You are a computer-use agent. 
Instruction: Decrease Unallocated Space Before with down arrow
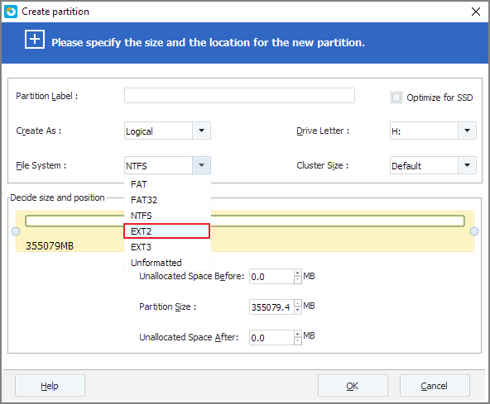298,280
